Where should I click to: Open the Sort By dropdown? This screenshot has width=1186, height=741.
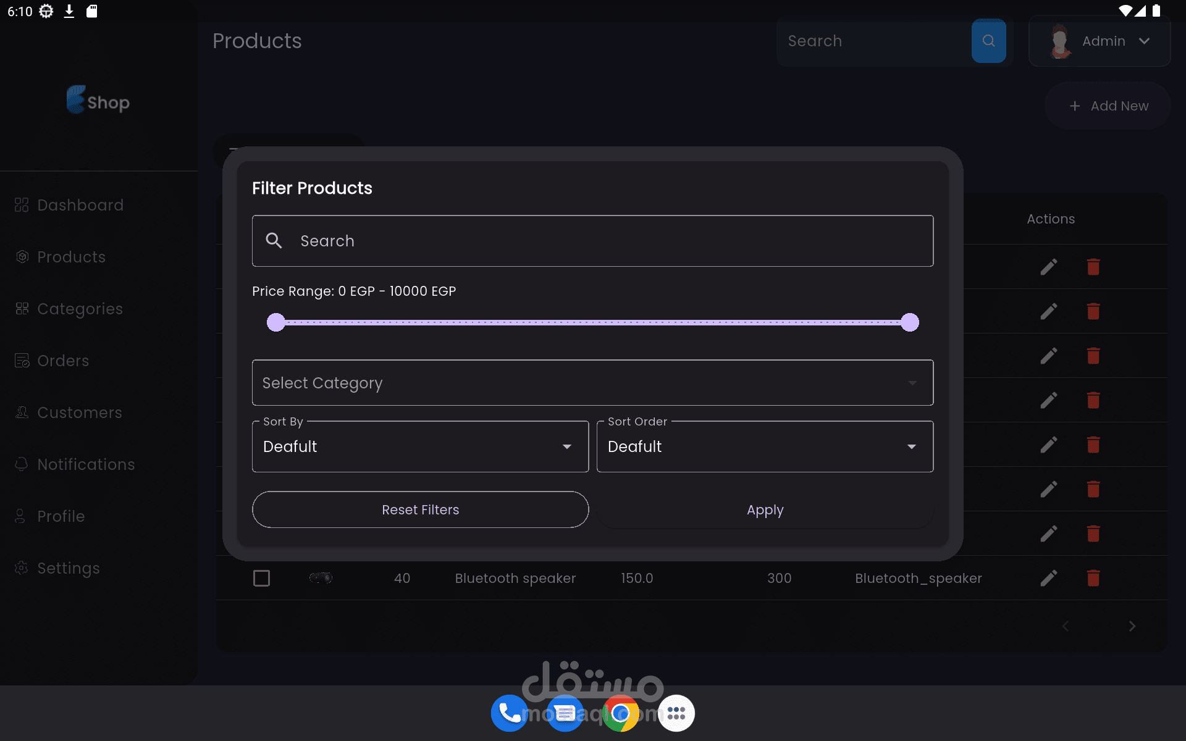[x=420, y=446]
